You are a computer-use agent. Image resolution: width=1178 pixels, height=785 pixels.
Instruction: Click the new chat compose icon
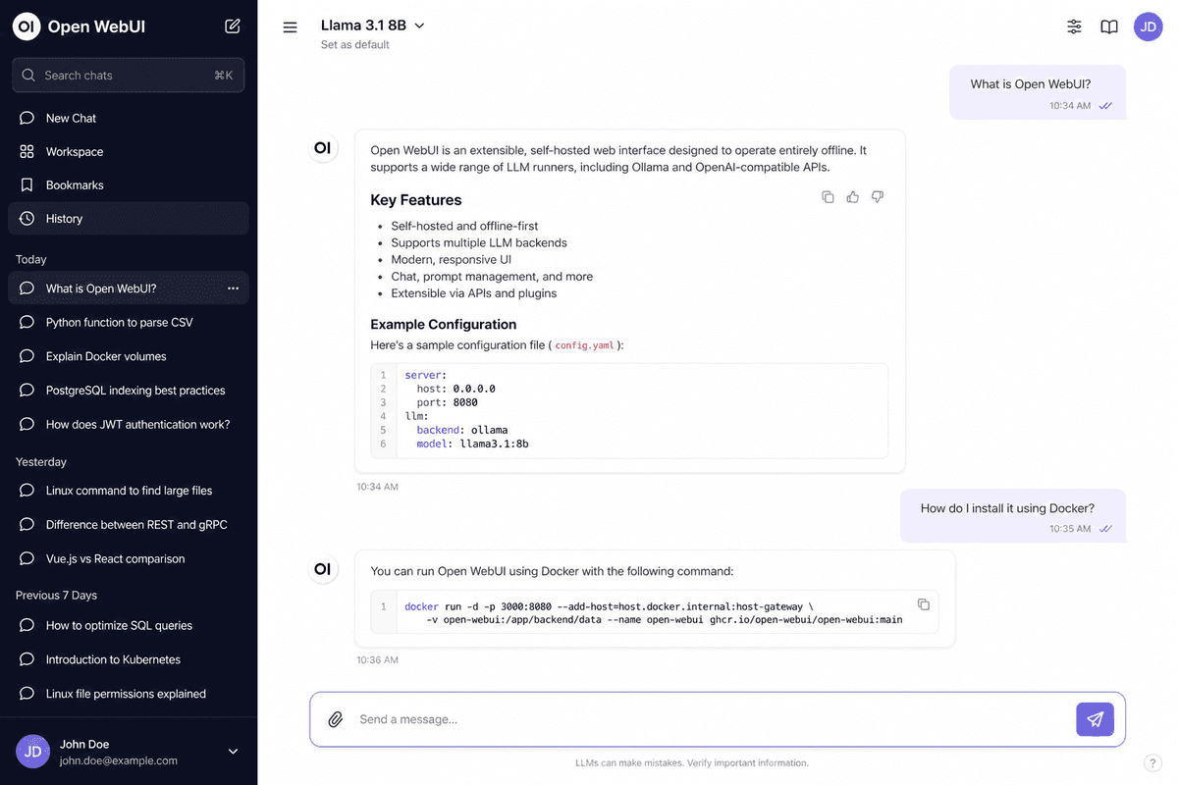233,26
